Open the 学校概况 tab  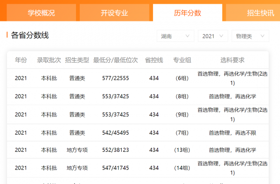point(42,13)
